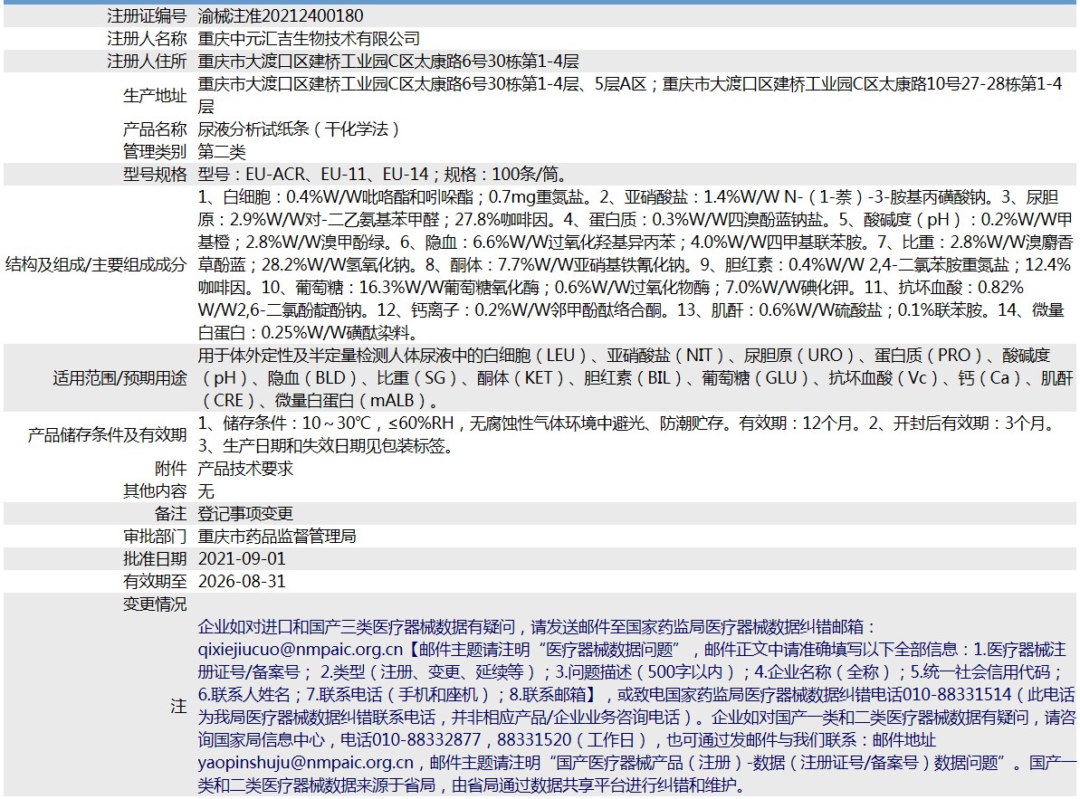Select product name '尿液分析试纸条（干化学法）'

[x=298, y=129]
